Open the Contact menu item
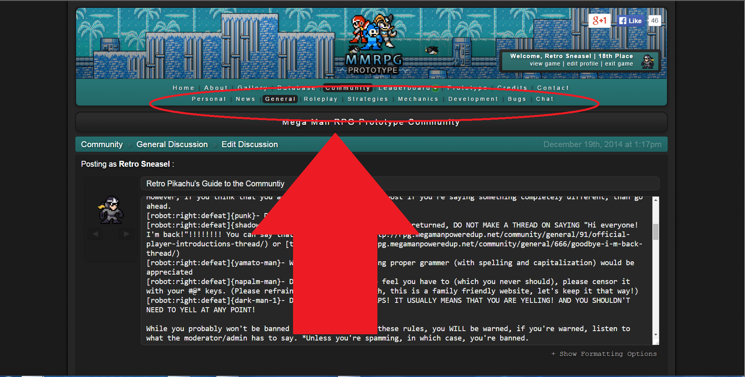The image size is (745, 377). [553, 88]
